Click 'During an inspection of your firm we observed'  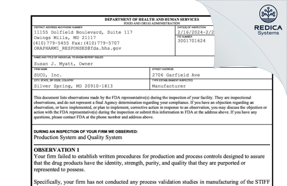point(85,132)
